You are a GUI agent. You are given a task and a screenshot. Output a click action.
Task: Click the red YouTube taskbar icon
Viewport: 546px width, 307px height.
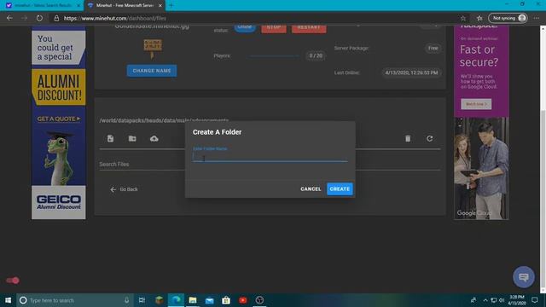[x=242, y=300]
